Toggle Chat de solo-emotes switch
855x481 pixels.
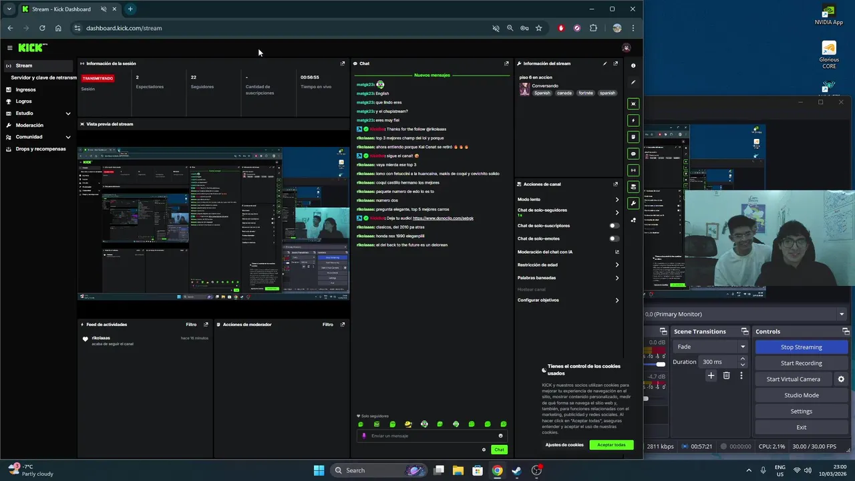[x=614, y=238]
